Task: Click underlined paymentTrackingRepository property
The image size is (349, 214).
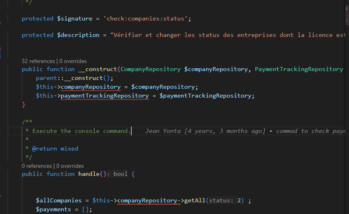Action: [x=104, y=96]
